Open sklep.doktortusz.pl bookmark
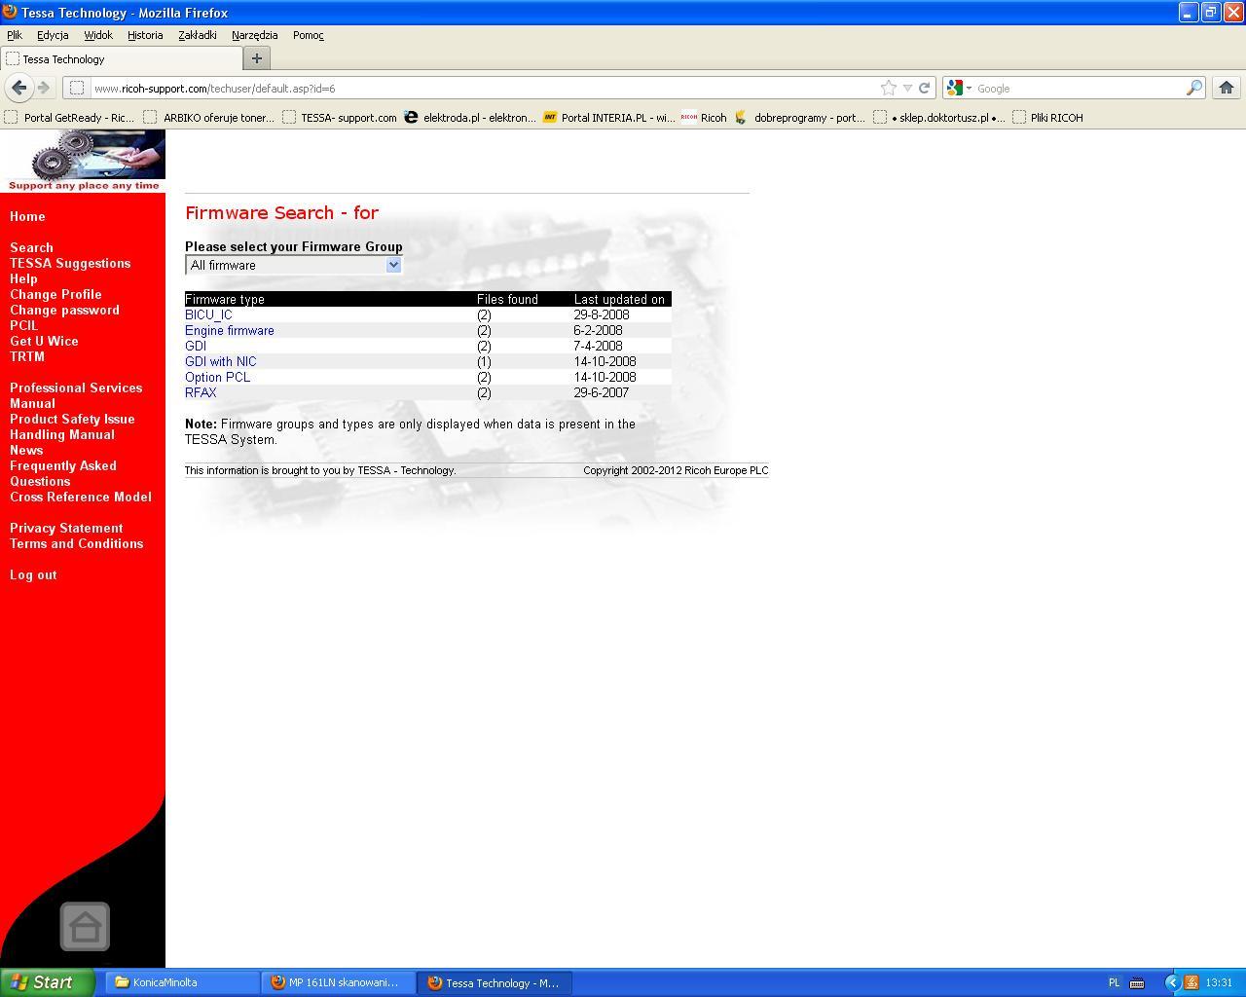The width and height of the screenshot is (1246, 997). (938, 117)
